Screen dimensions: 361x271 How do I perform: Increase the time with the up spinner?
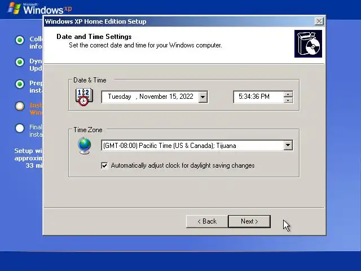(288, 94)
